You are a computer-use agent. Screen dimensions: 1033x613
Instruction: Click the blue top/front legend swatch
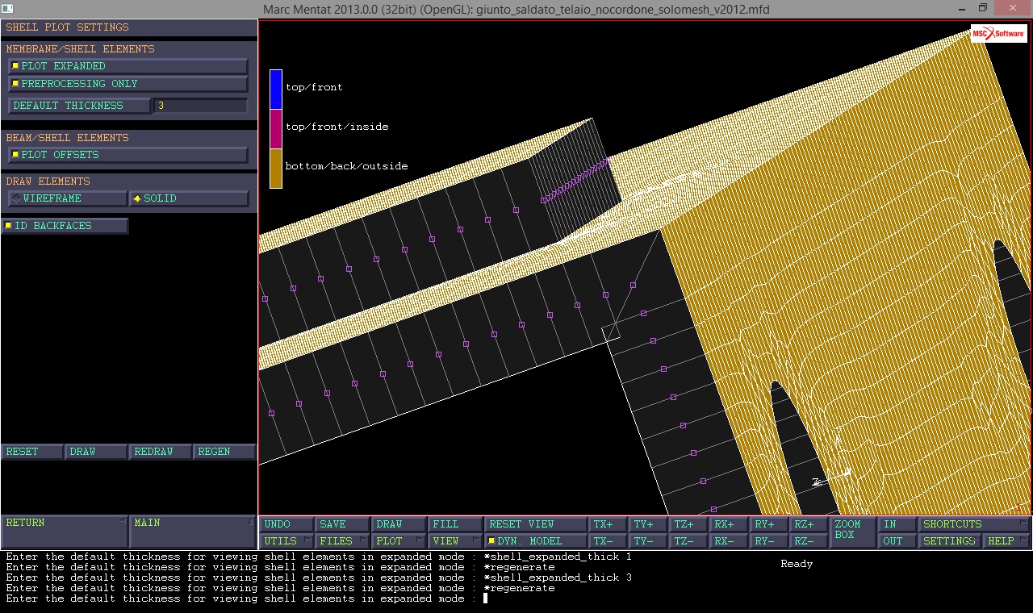point(276,89)
